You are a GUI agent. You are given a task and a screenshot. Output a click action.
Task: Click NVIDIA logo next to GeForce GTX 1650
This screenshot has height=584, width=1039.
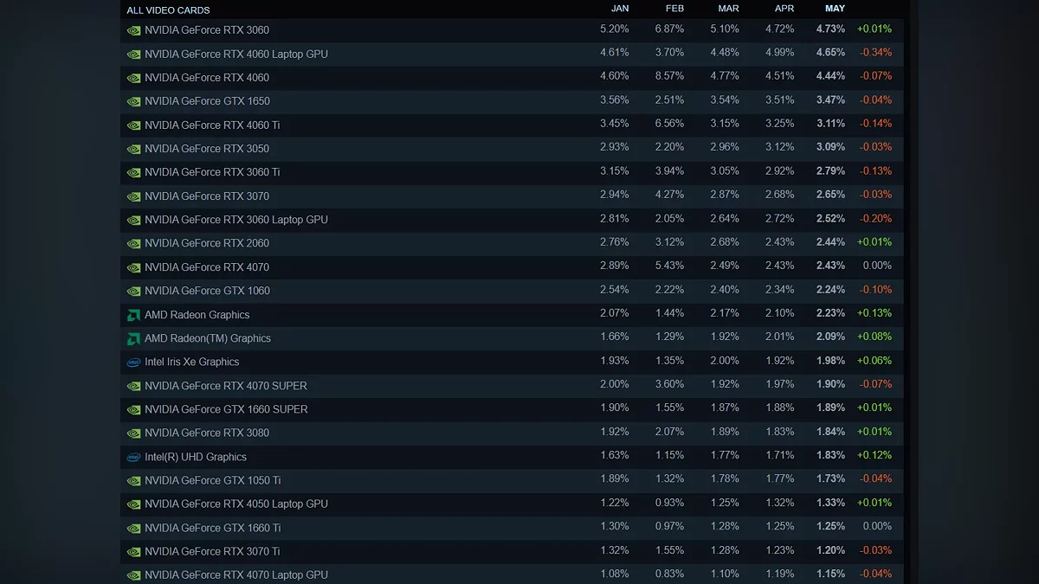coord(133,101)
